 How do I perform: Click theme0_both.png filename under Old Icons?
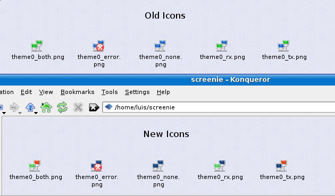click(x=38, y=57)
